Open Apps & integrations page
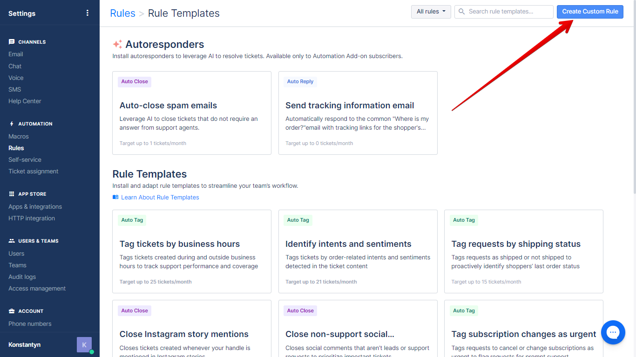 coord(35,206)
